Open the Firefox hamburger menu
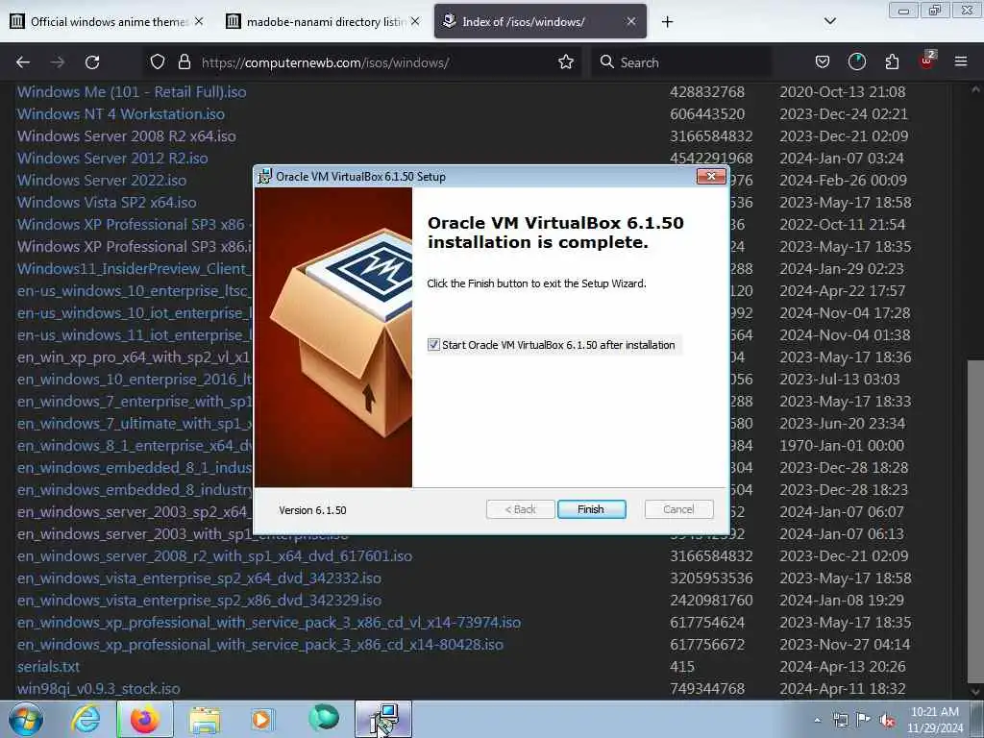 [x=961, y=62]
